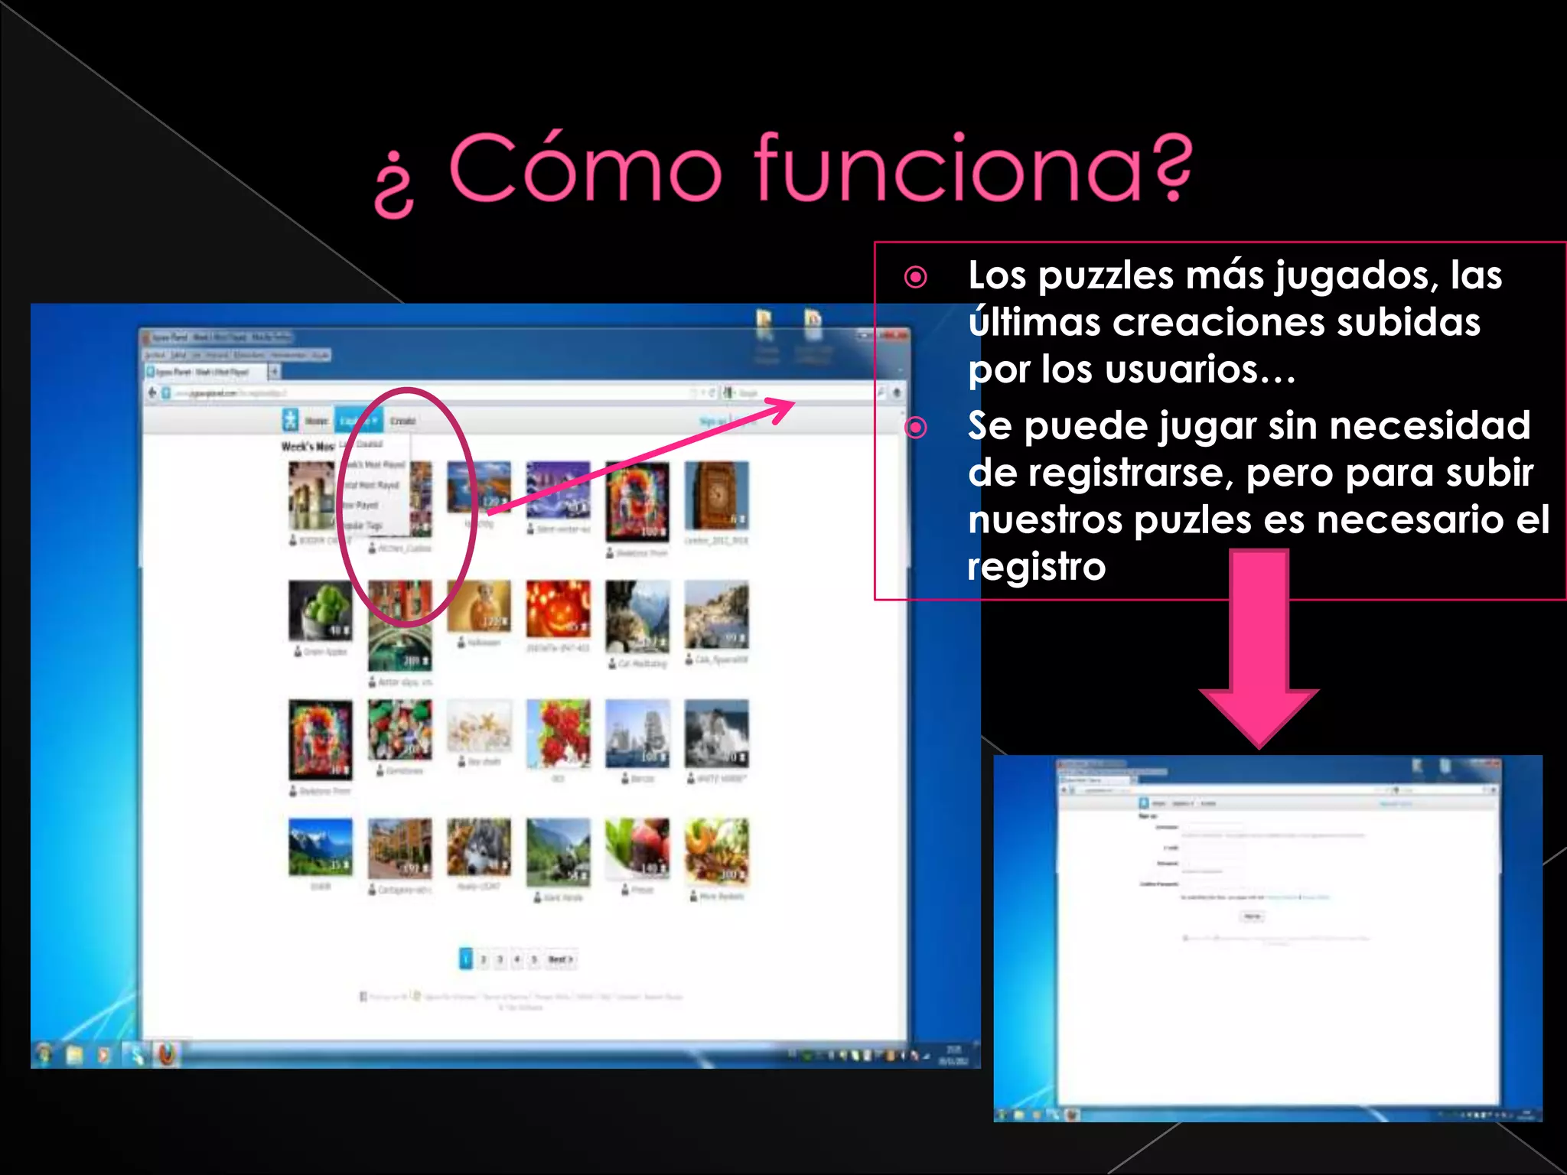Focus the Google search box in Firefox
This screenshot has width=1567, height=1175.
[803, 392]
